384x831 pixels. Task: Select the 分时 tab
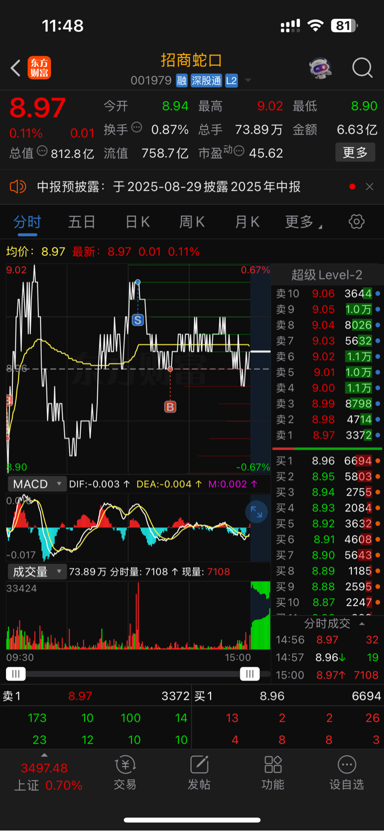(27, 222)
